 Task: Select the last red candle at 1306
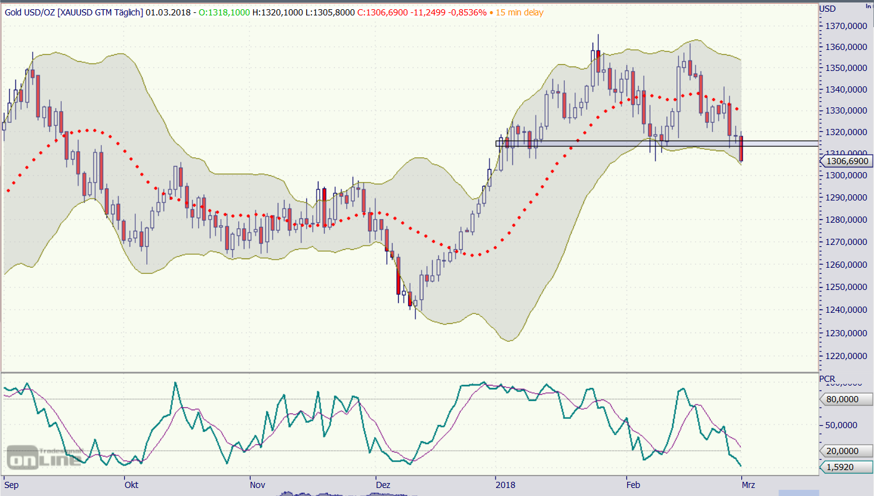pyautogui.click(x=741, y=149)
